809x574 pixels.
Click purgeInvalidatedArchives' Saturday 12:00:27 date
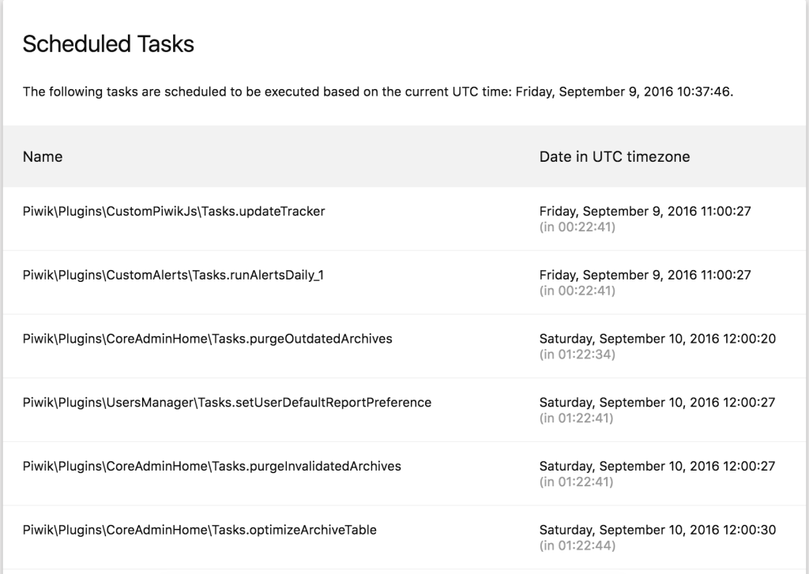pyautogui.click(x=657, y=466)
